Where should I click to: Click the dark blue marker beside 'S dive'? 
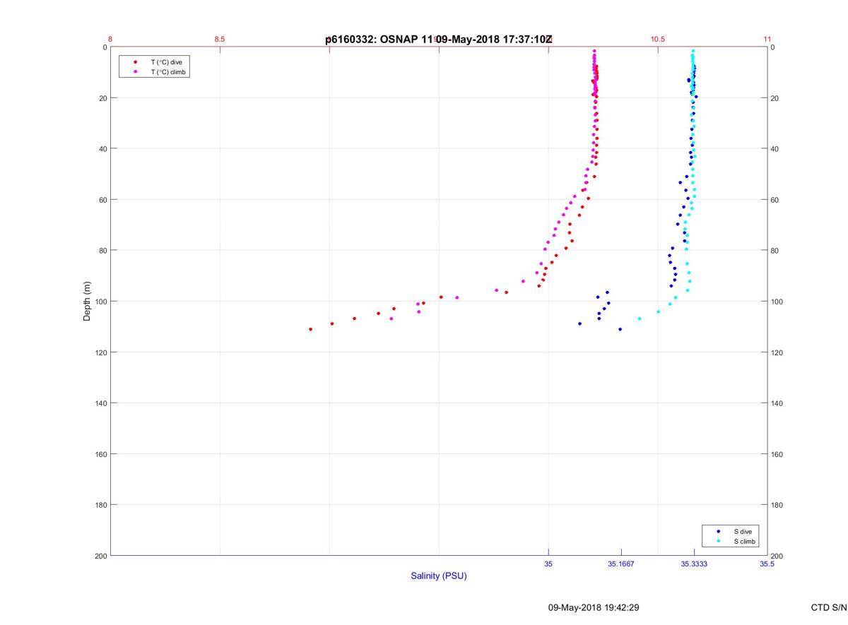point(719,531)
